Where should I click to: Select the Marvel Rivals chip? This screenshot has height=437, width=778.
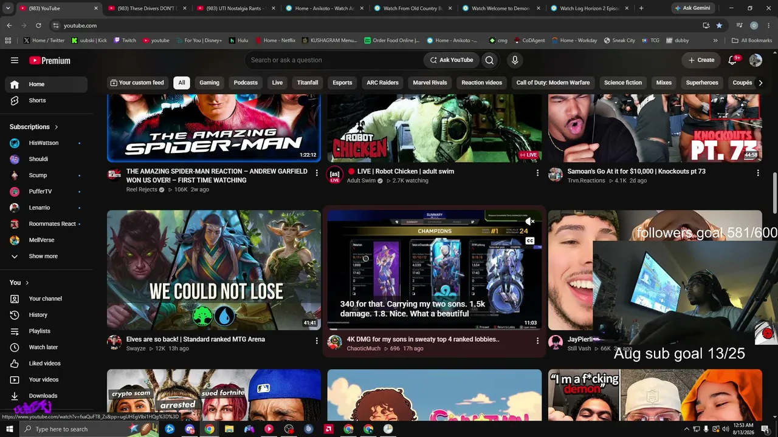tap(430, 83)
